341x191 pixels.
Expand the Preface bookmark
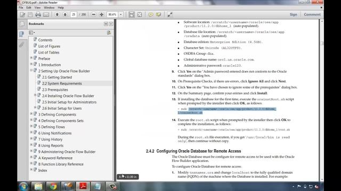click(31, 58)
